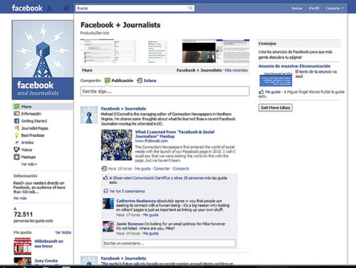Click Ver más under Información text

click(x=20, y=198)
